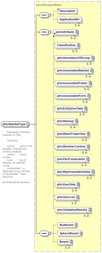Expand plm:AssociatedDataSet plus box
Image resolution: width=102 pixels, height=253 pixels.
click(92, 70)
